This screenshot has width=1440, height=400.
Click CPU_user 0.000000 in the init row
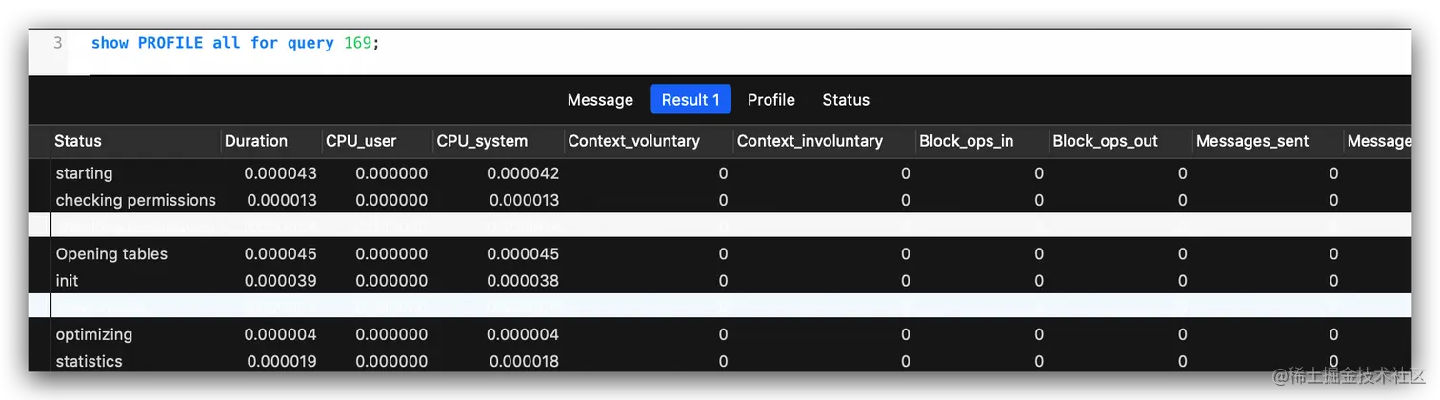[x=391, y=281]
